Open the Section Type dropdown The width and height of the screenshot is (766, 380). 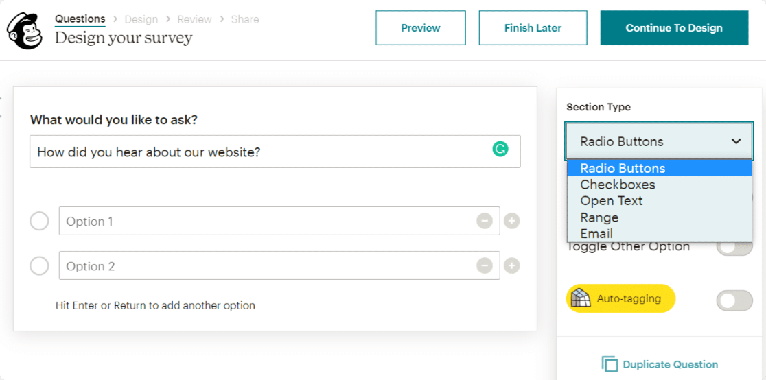pyautogui.click(x=658, y=141)
